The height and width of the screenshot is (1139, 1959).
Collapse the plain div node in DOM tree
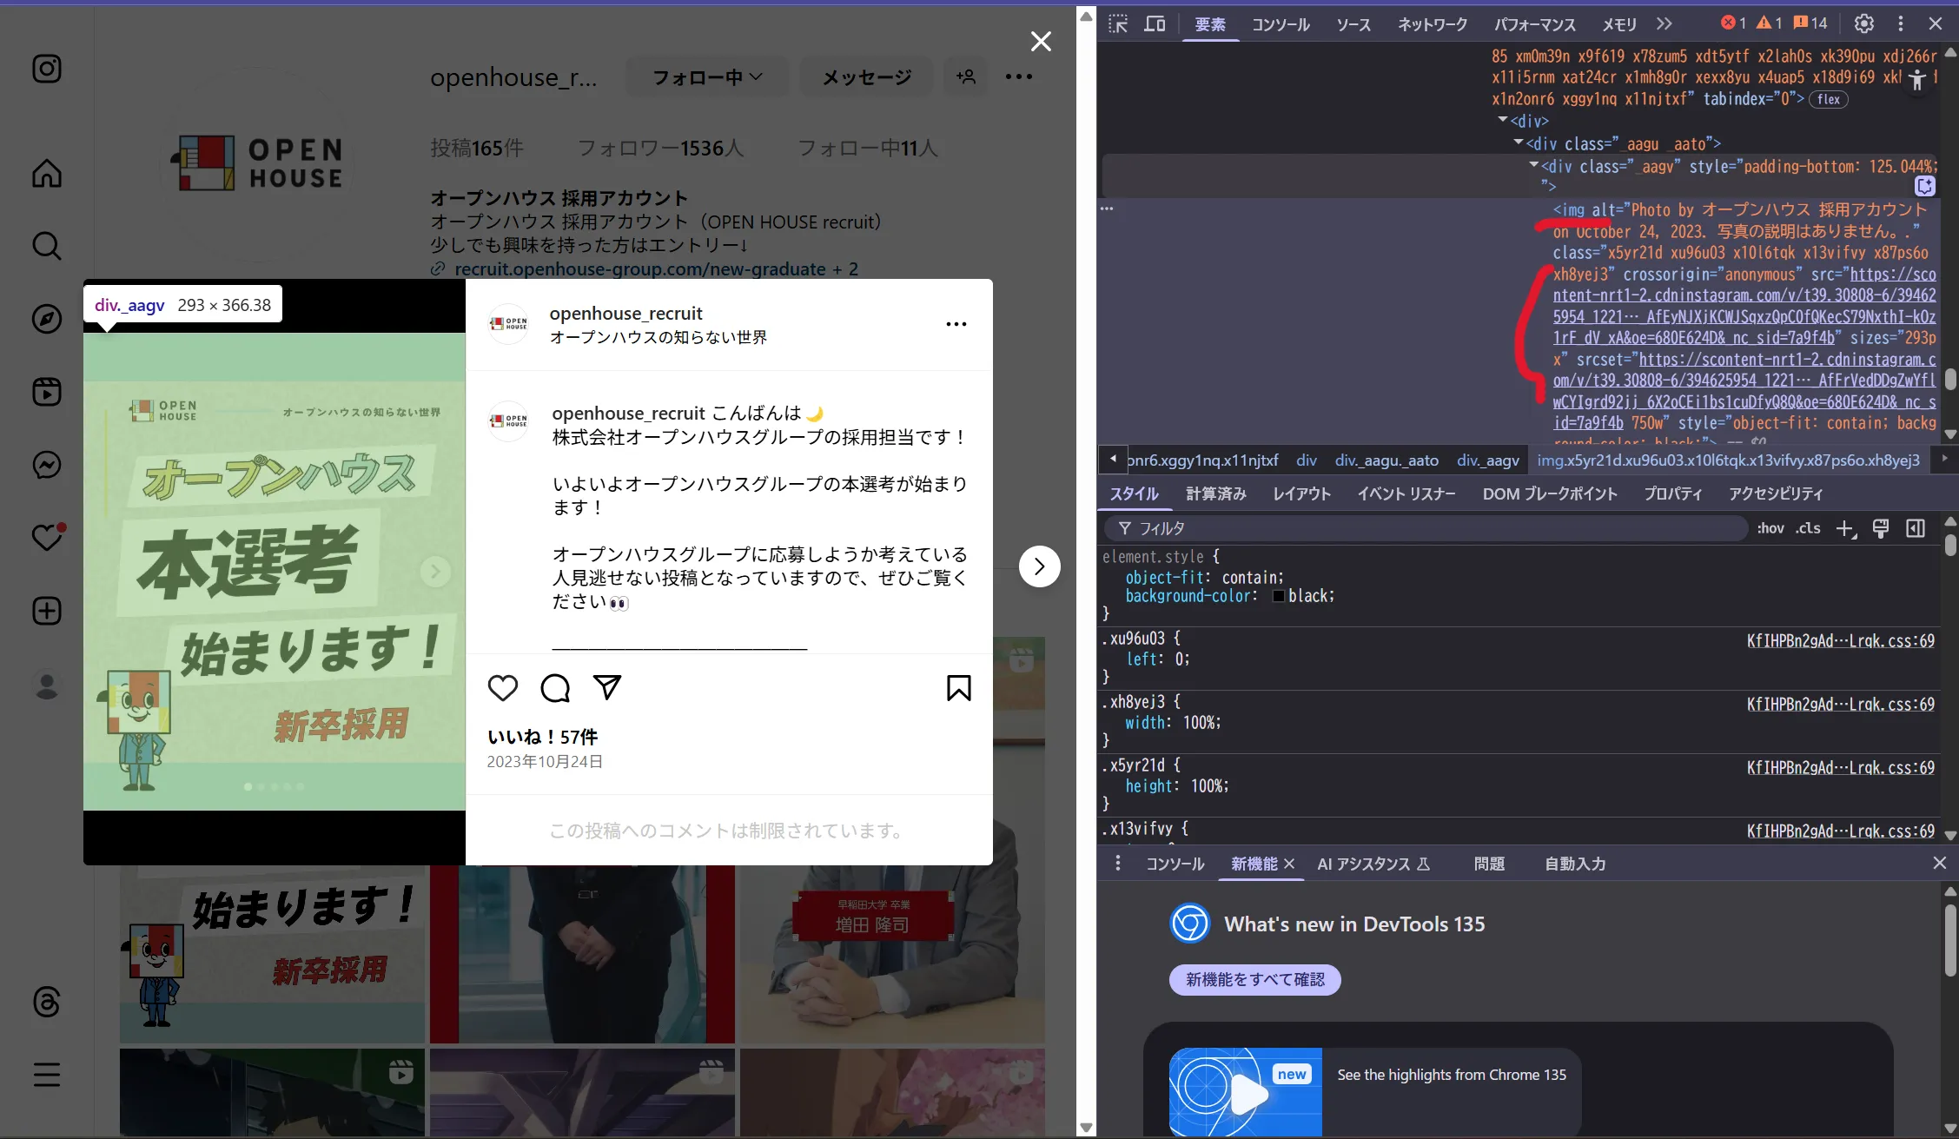pyautogui.click(x=1503, y=120)
